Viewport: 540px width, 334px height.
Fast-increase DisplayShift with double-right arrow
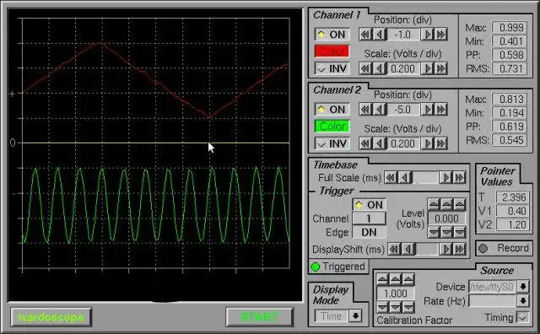[459, 249]
